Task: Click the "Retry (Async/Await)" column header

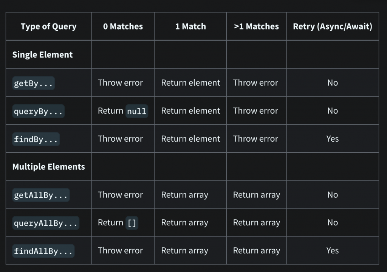Action: click(x=333, y=27)
